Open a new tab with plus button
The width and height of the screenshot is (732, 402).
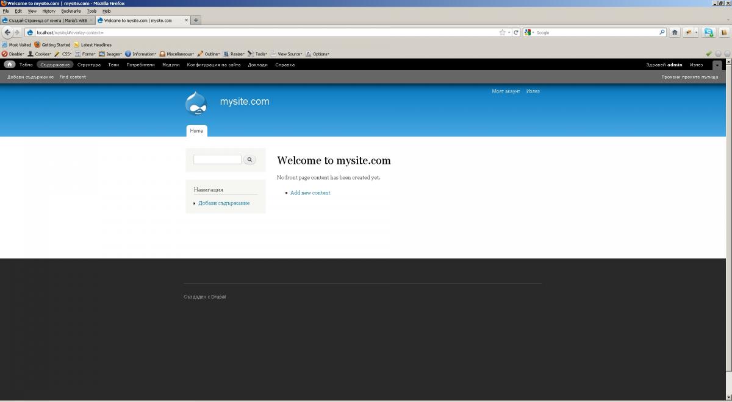(x=196, y=20)
